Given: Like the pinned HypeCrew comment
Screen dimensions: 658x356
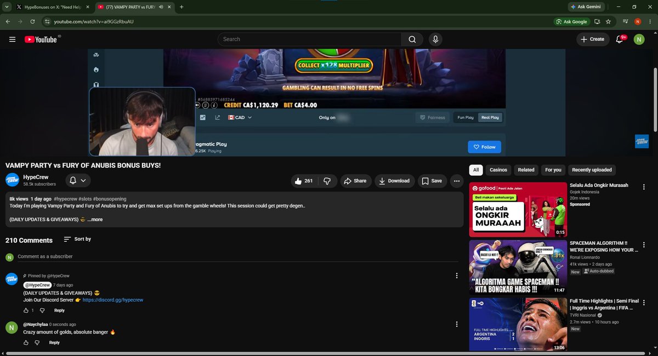Looking at the screenshot, I should [x=26, y=311].
